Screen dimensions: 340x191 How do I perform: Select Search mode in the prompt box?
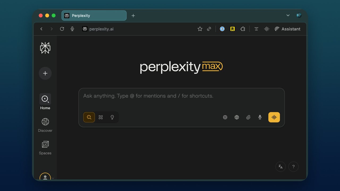pos(89,117)
